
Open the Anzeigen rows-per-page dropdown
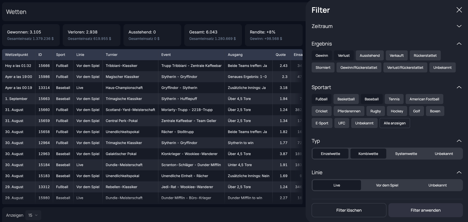tap(33, 215)
